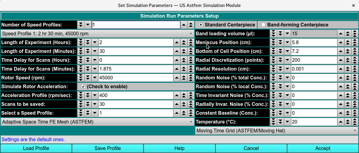Open the Moving Time Grid dropdown
This screenshot has height=153, width=359.
click(x=276, y=131)
